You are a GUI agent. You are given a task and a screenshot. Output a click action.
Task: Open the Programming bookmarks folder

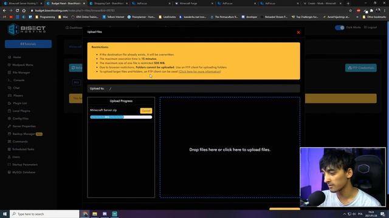pyautogui.click(x=45, y=17)
